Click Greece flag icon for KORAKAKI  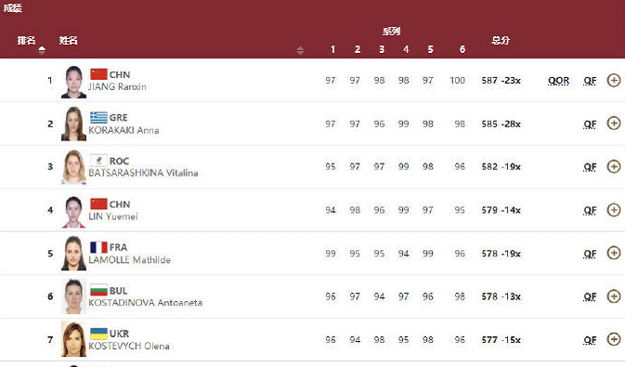coord(98,117)
